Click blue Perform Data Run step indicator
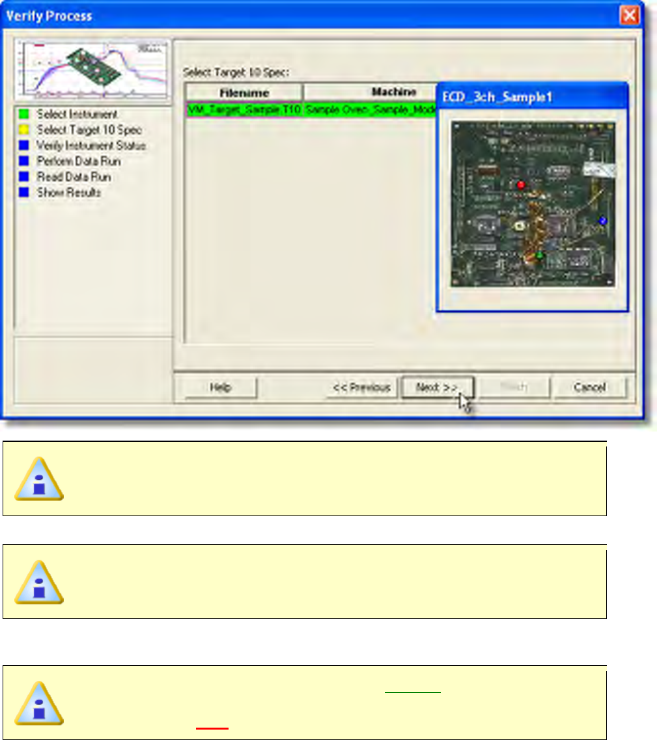The width and height of the screenshot is (657, 740). [23, 161]
